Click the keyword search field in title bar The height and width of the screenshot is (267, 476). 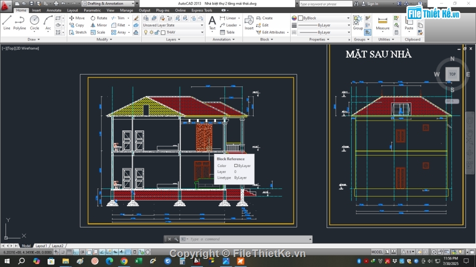point(325,3)
